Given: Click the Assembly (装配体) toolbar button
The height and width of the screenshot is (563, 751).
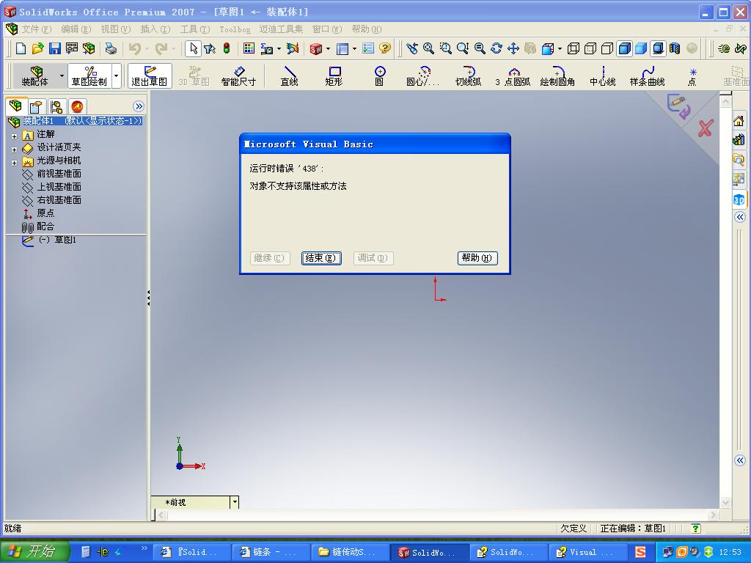Looking at the screenshot, I should click(x=34, y=76).
